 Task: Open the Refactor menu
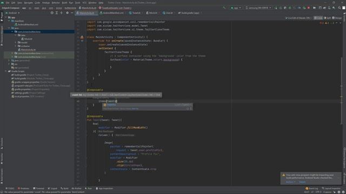56,3
